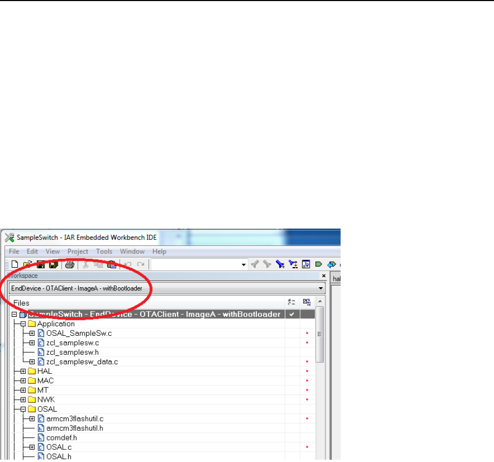Expand the armcm3flashutil.c node

click(32, 419)
